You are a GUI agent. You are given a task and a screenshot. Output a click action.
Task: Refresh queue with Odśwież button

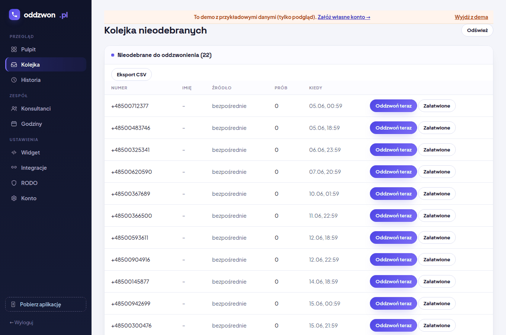pyautogui.click(x=477, y=30)
